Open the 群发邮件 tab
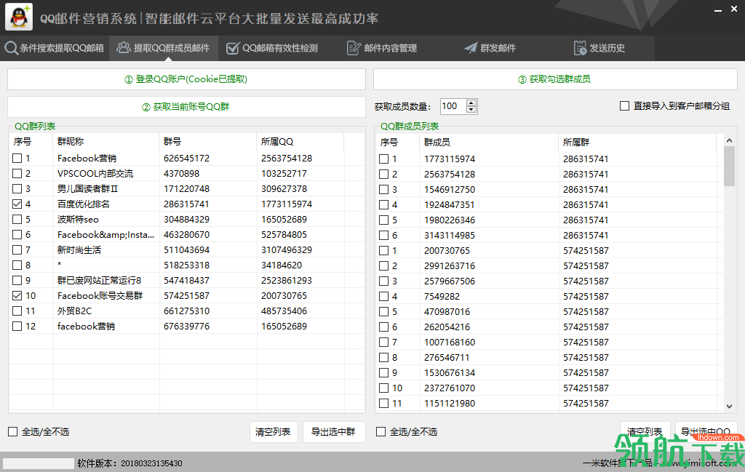This screenshot has height=472, width=745. pyautogui.click(x=490, y=48)
